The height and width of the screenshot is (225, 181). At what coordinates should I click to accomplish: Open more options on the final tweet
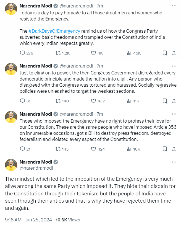[174, 162]
